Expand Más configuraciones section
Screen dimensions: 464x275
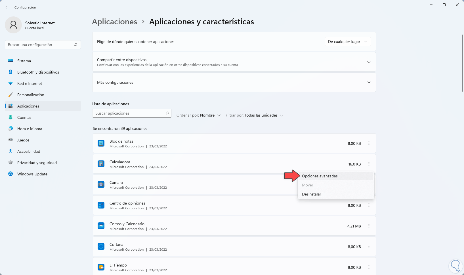coord(369,82)
